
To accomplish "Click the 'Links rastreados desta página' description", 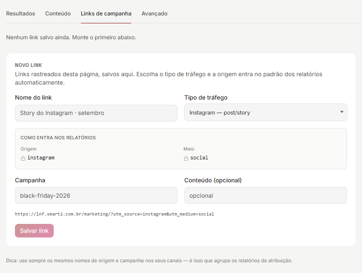I will click(169, 78).
